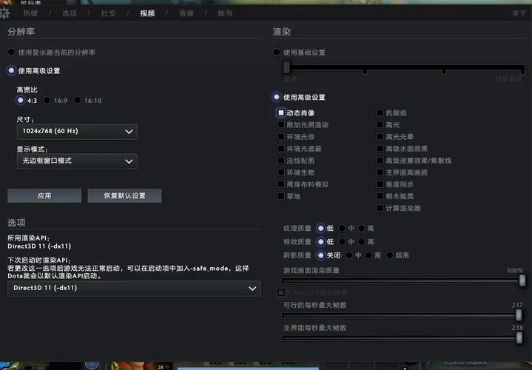Click the 恢复默认设置 button
The width and height of the screenshot is (532, 370).
pyautogui.click(x=124, y=196)
